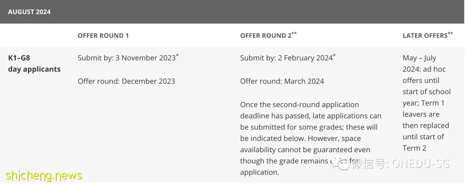Click Offer round: March 2024 text
Screen dimensions: 465x184
pos(282,81)
